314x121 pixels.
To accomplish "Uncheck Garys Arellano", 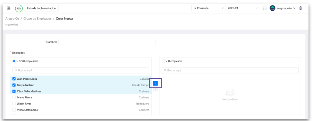I will (x=14, y=85).
